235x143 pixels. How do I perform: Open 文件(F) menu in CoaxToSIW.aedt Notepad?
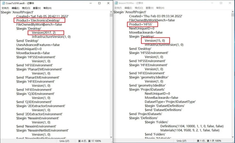[x=5, y=8]
